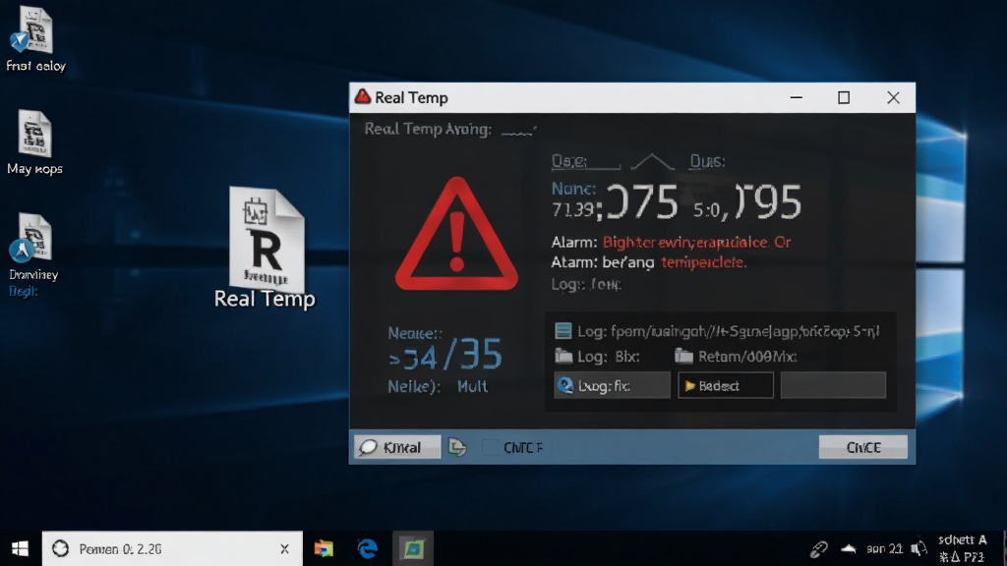The width and height of the screenshot is (1007, 566).
Task: Open the Windows Start menu
Action: 20,548
